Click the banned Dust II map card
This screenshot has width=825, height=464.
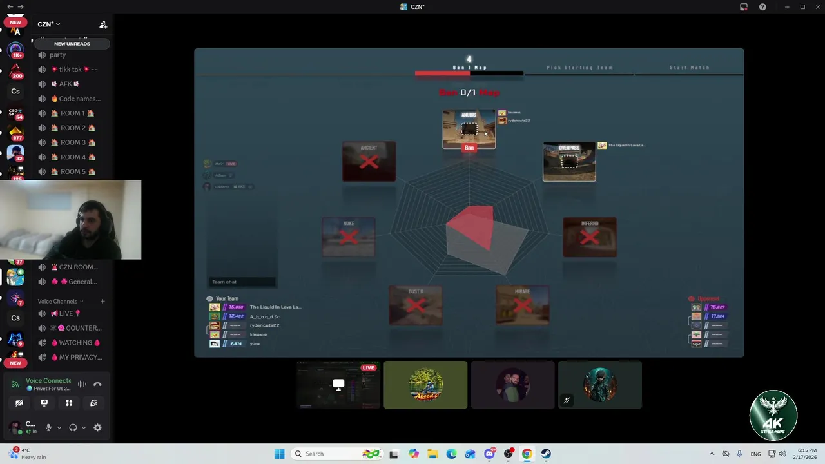[416, 305]
